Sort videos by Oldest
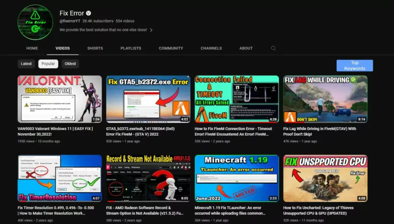 pyautogui.click(x=70, y=64)
